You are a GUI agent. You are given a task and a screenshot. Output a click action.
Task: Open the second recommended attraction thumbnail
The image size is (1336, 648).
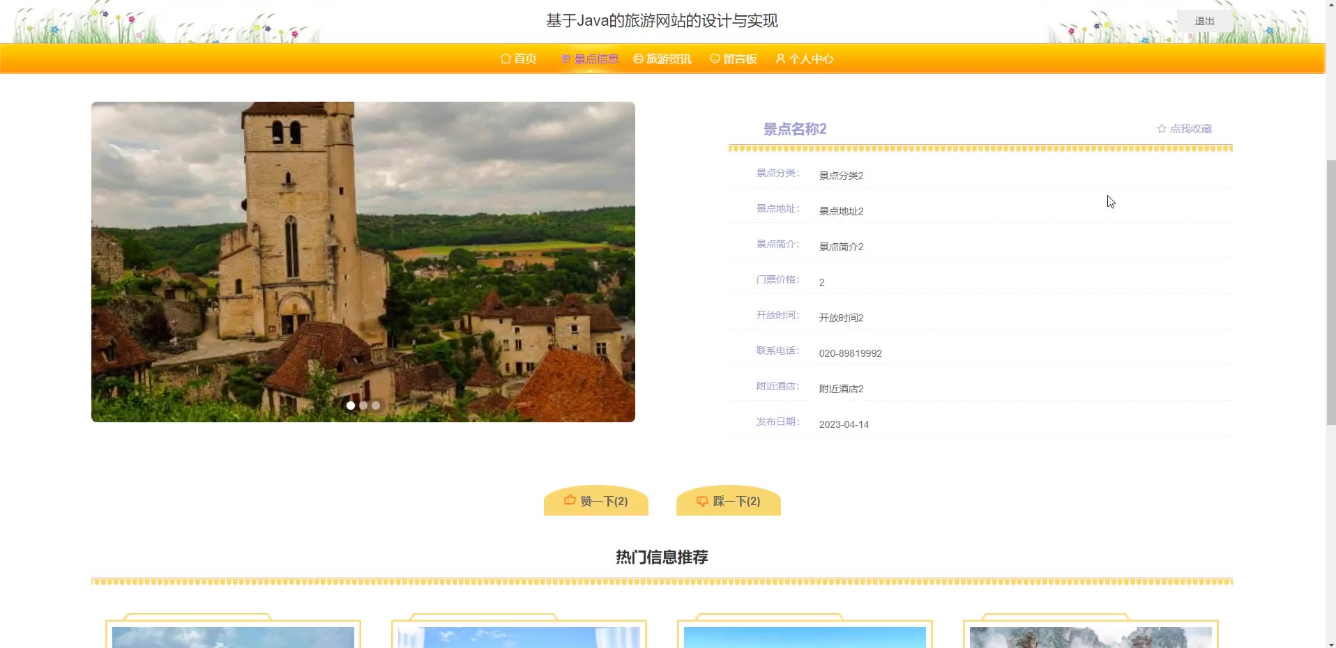(519, 637)
